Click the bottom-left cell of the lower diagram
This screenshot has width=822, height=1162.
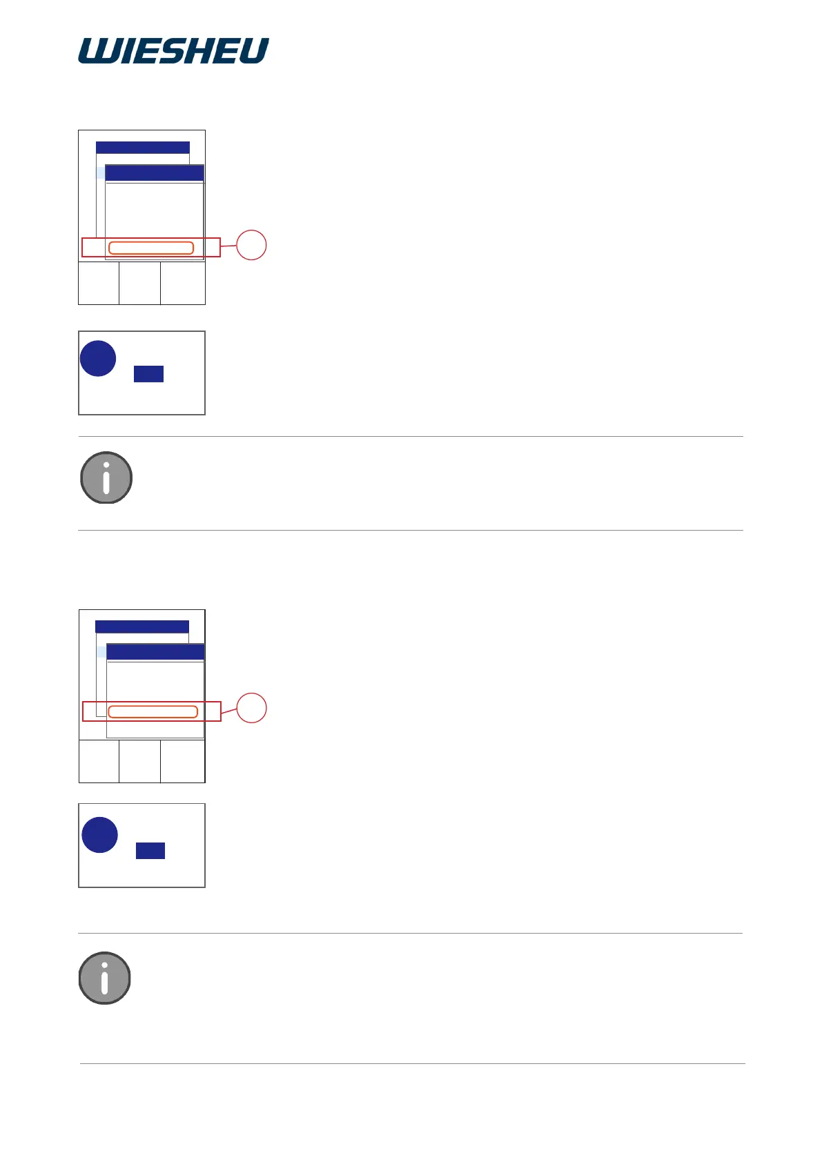(99, 761)
